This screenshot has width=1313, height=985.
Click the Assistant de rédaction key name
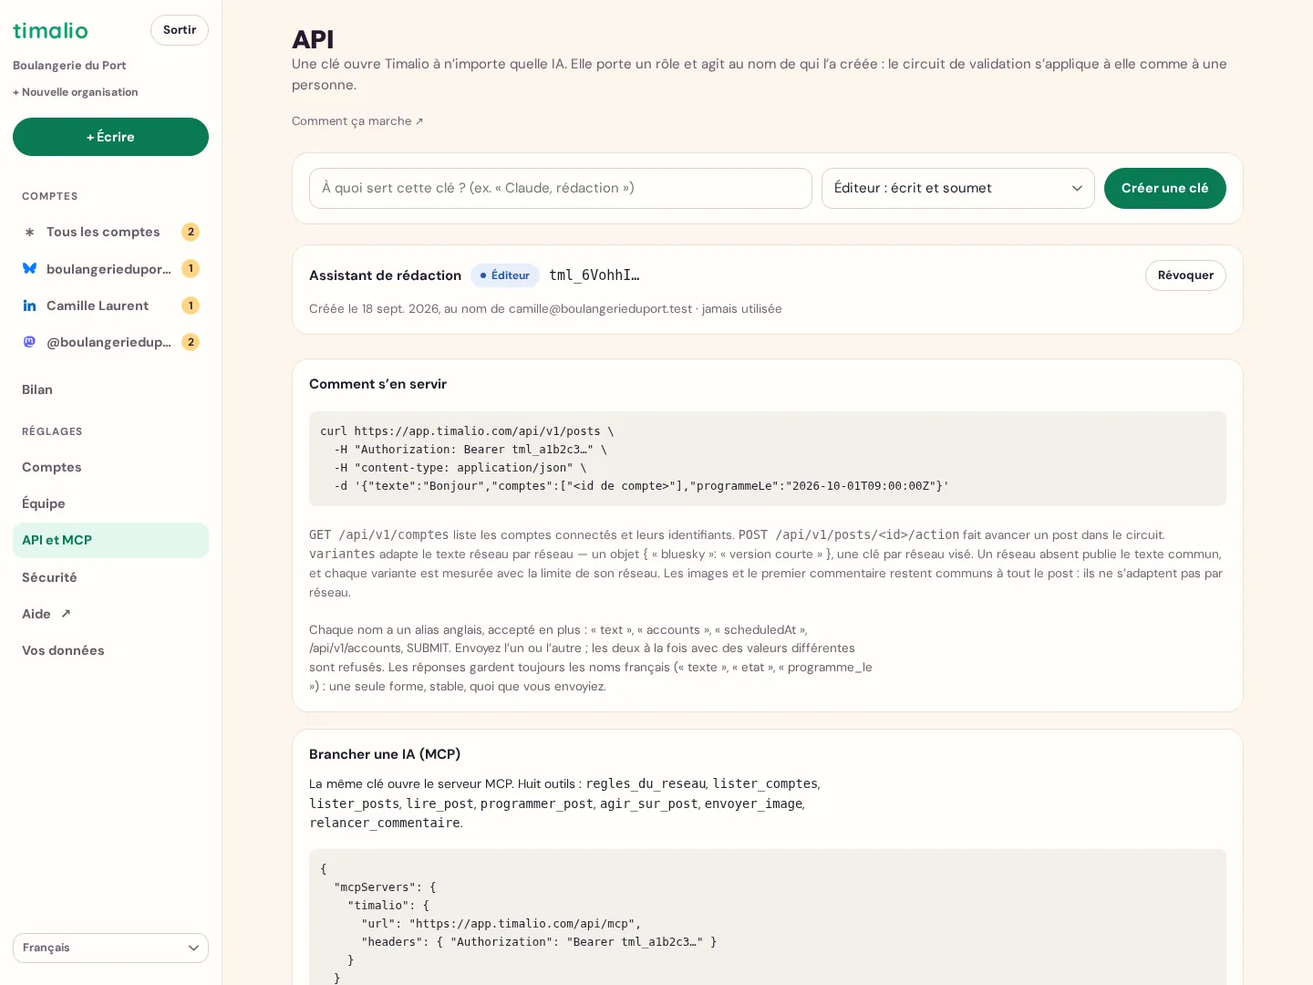(x=386, y=275)
